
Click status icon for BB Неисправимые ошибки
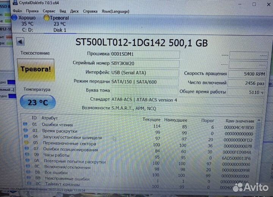tap(29, 178)
